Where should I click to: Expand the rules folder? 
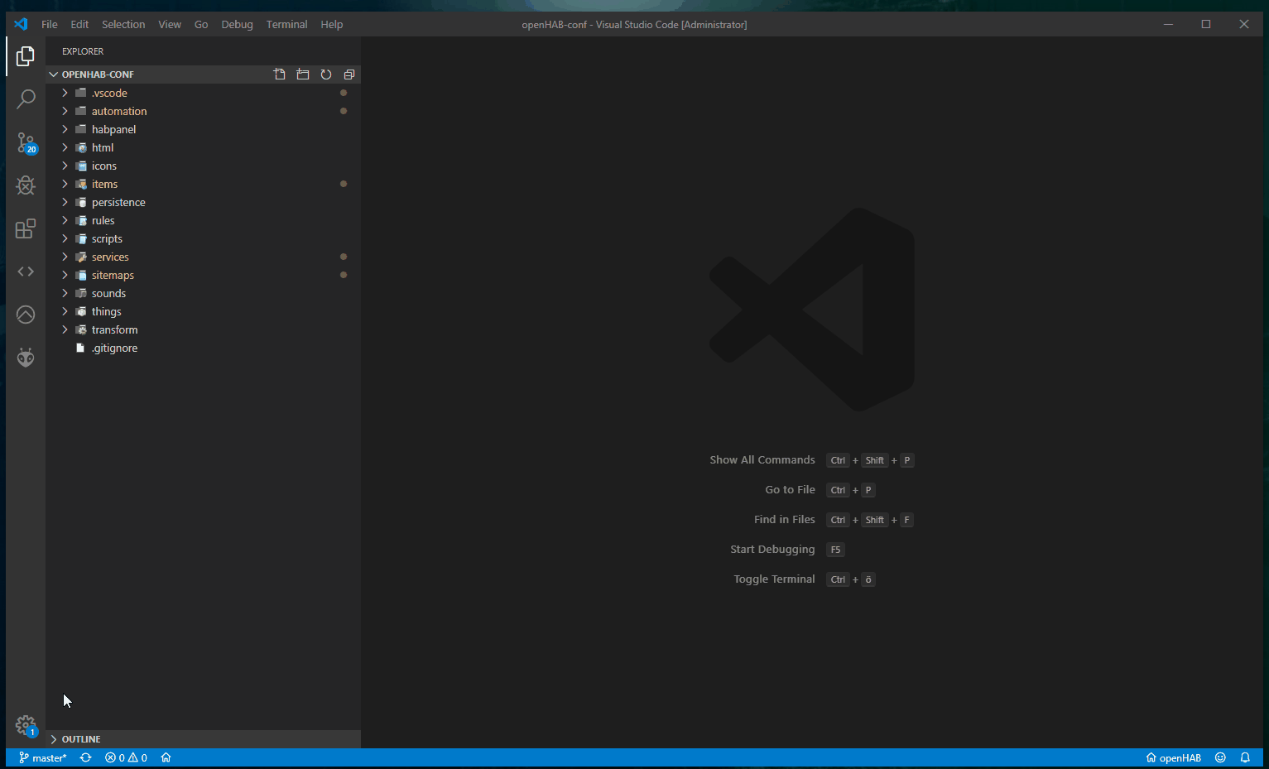(103, 220)
